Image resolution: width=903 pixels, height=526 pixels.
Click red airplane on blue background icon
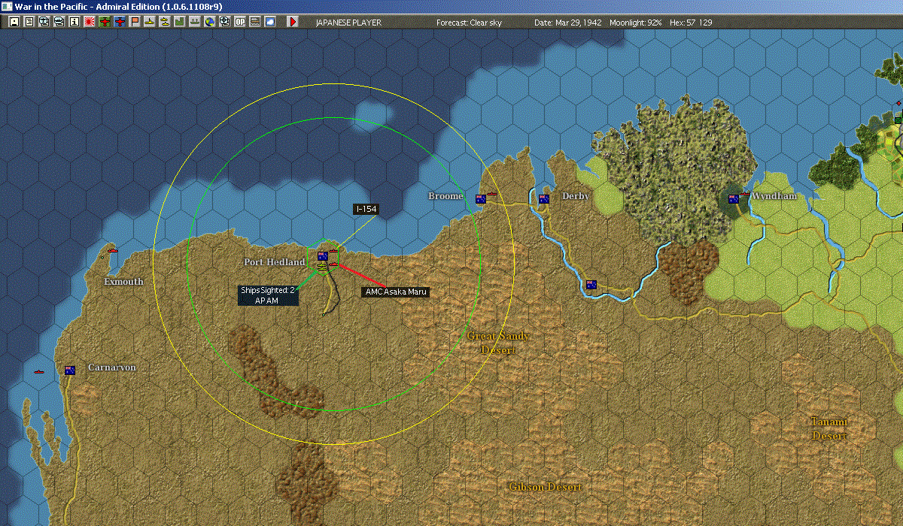120,22
